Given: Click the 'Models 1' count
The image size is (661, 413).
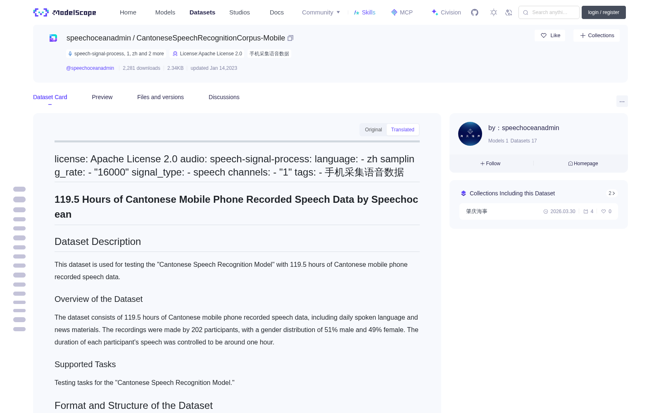Looking at the screenshot, I should [498, 141].
